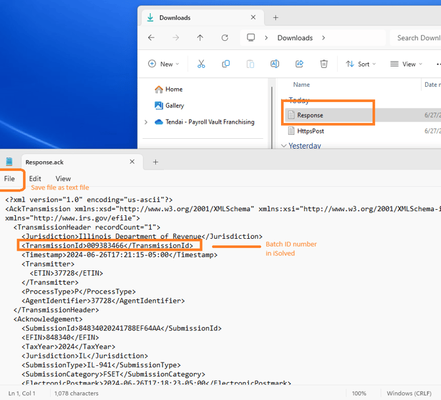Click the Ln 1, Col 1 status indicator
Screen dimensions: 441x400
(22, 393)
